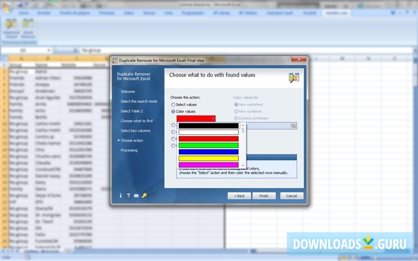
Task: Click the Duplicate Remover title bar icon
Action: 114,61
